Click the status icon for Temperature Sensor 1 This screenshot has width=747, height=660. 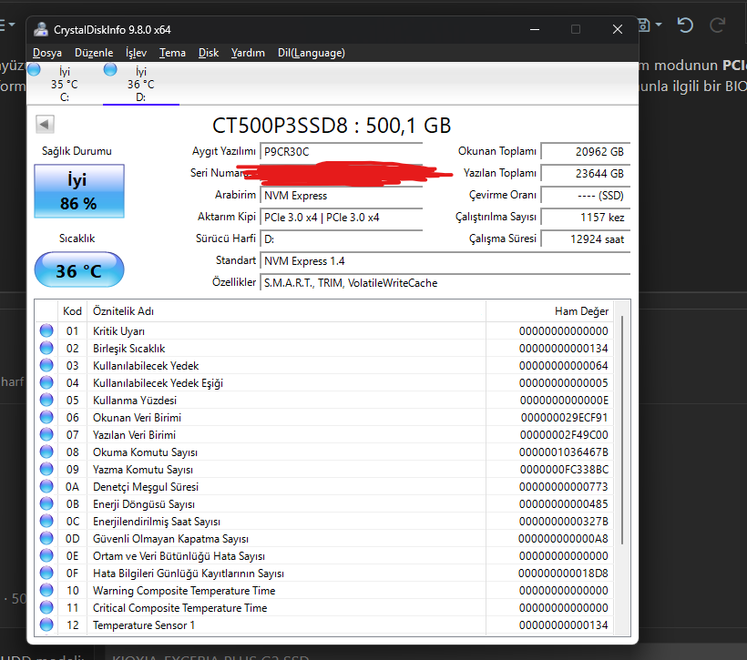pos(46,624)
